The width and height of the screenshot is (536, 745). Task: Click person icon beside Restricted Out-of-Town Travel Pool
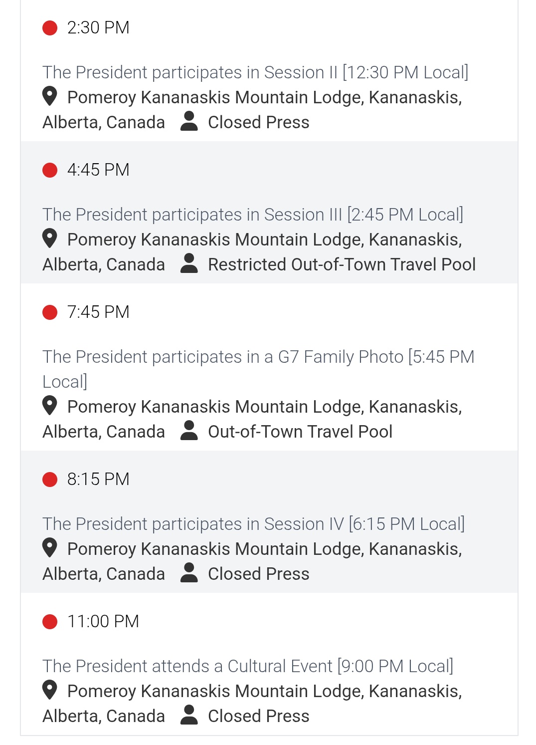pos(189,263)
